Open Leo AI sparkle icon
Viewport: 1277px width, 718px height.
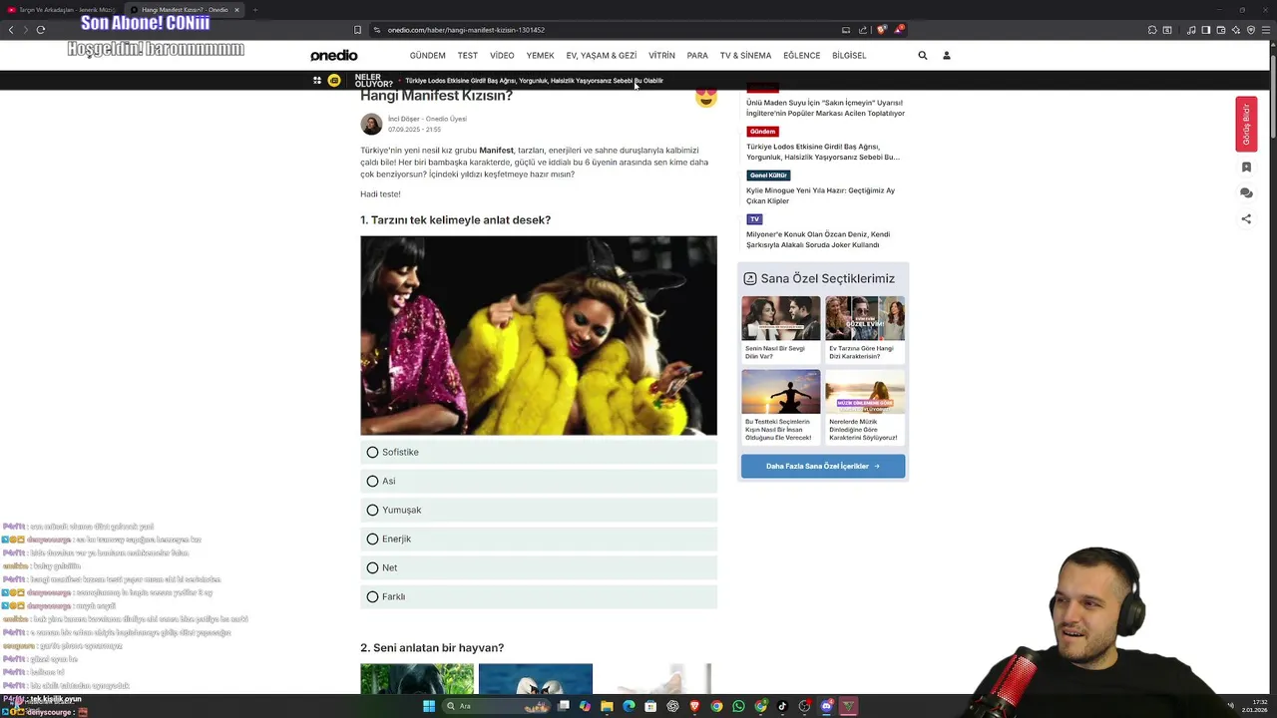point(1236,30)
